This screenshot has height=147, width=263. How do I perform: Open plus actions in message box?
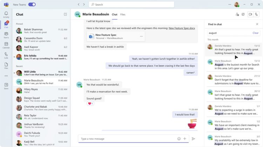(185, 139)
